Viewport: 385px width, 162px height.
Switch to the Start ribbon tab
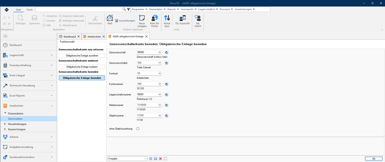coord(18,10)
